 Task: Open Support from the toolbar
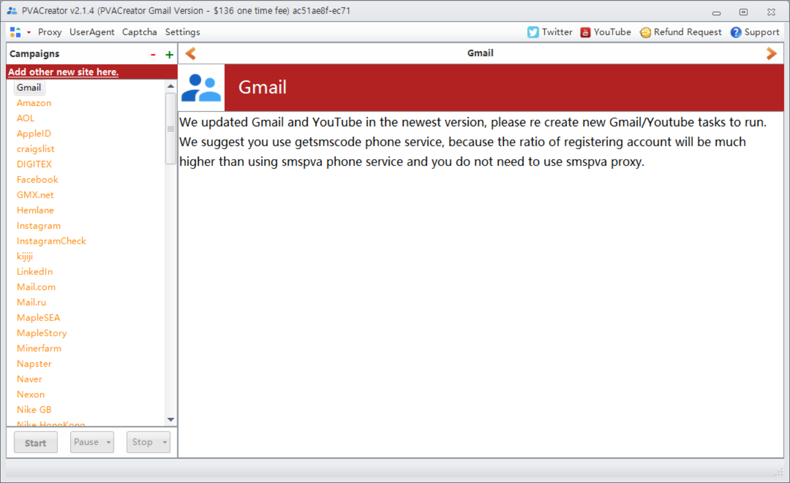click(x=755, y=32)
